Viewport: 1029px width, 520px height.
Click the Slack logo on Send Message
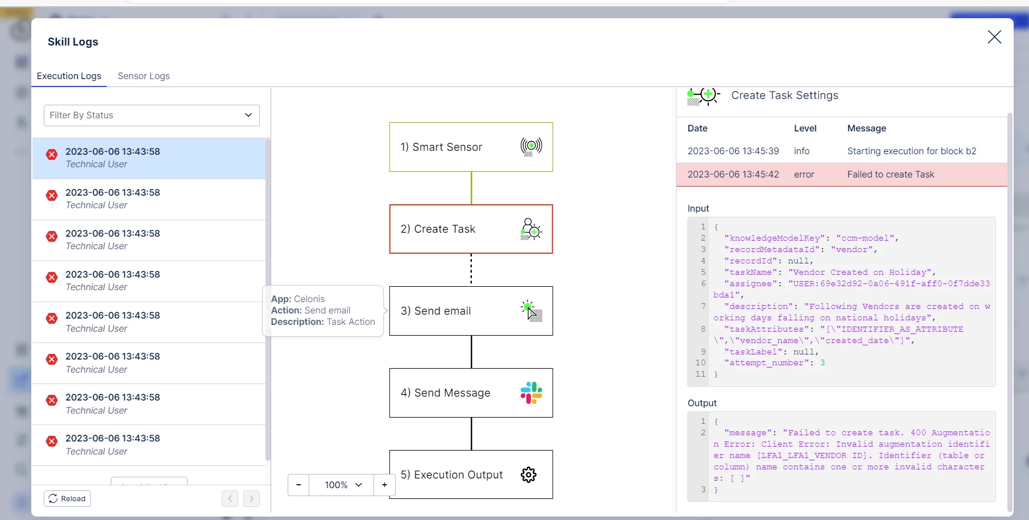(531, 393)
